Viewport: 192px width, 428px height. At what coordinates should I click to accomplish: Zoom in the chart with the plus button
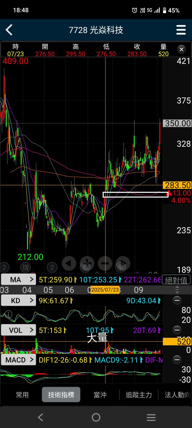tap(87, 263)
